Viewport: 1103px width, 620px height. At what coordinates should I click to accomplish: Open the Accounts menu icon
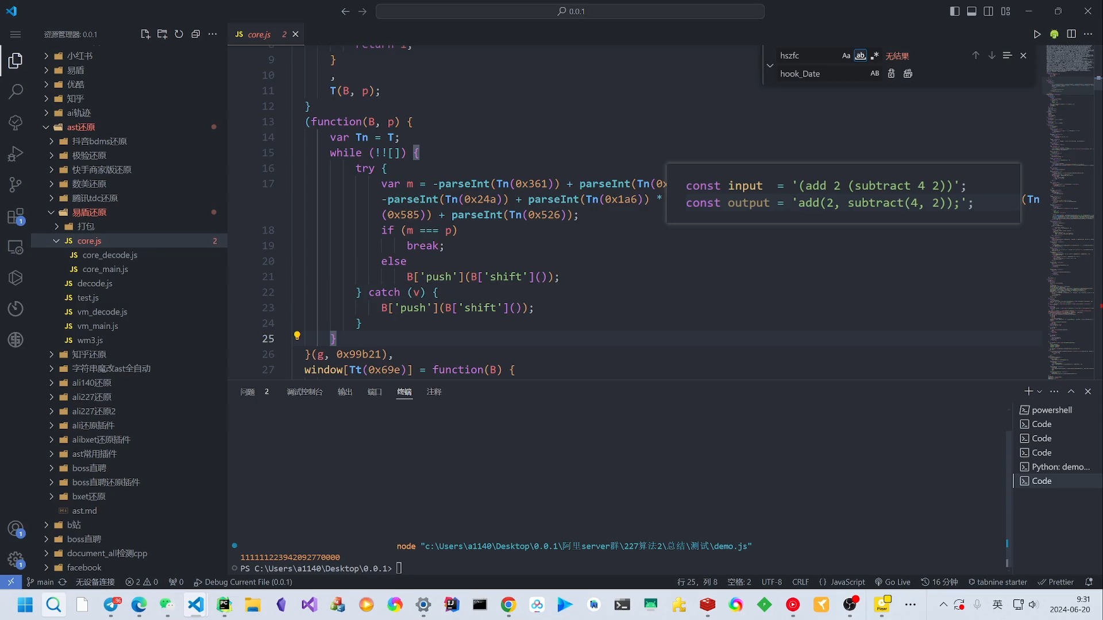tap(16, 529)
